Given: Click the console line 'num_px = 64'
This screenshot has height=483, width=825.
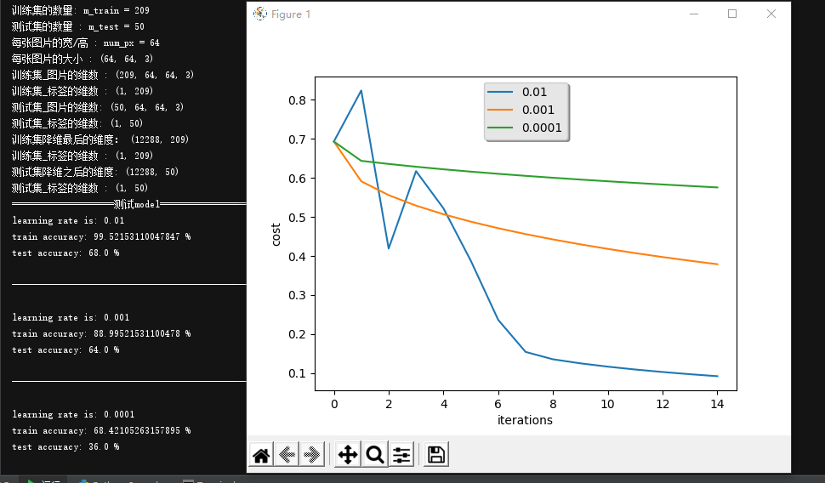Looking at the screenshot, I should click(86, 43).
